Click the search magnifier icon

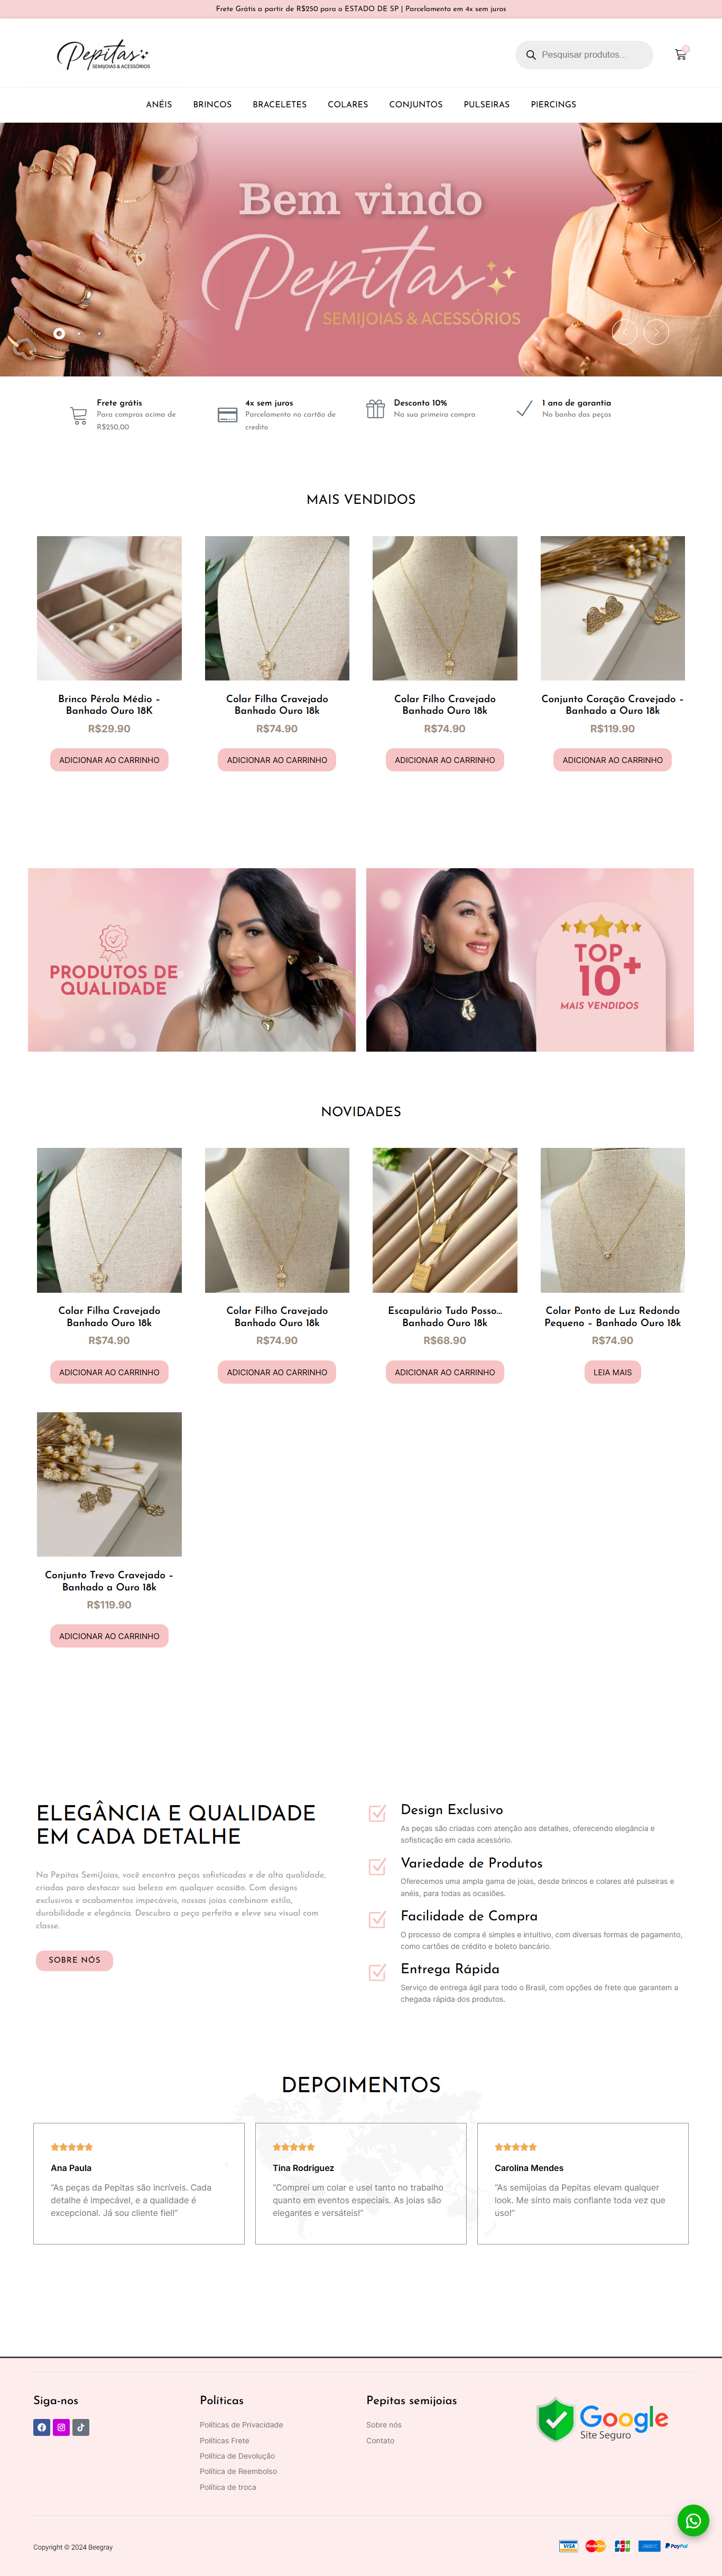pos(531,55)
